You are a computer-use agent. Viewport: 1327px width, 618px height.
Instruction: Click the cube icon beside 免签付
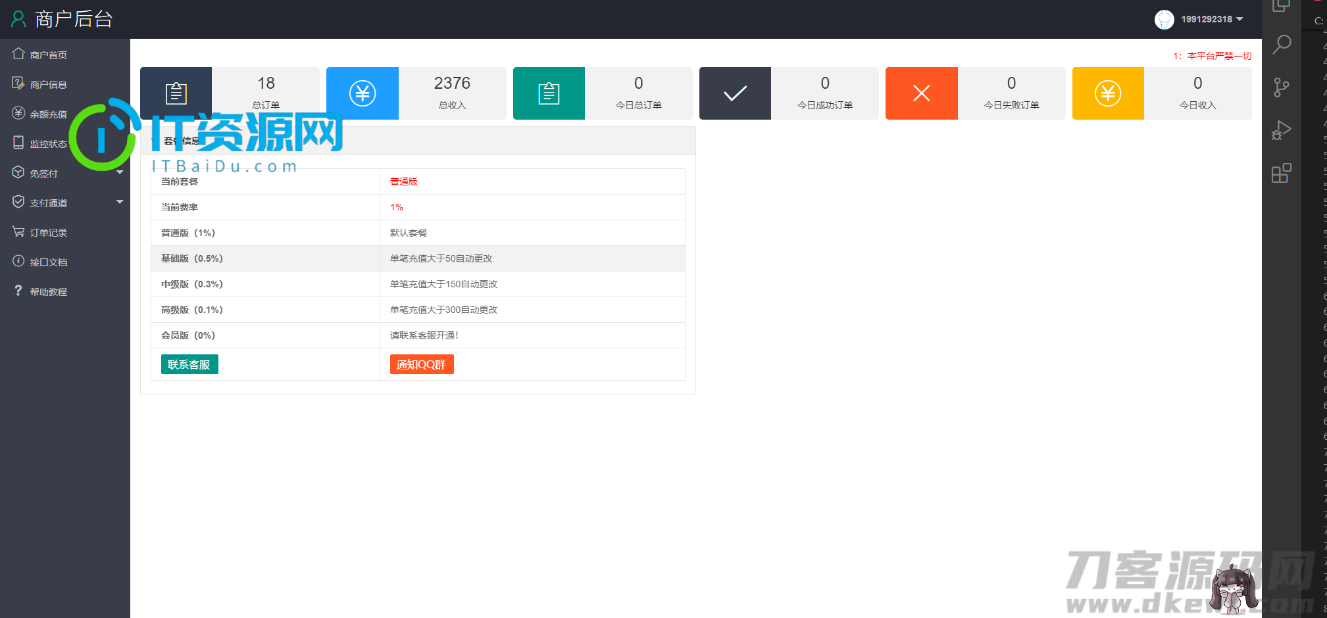coord(18,172)
